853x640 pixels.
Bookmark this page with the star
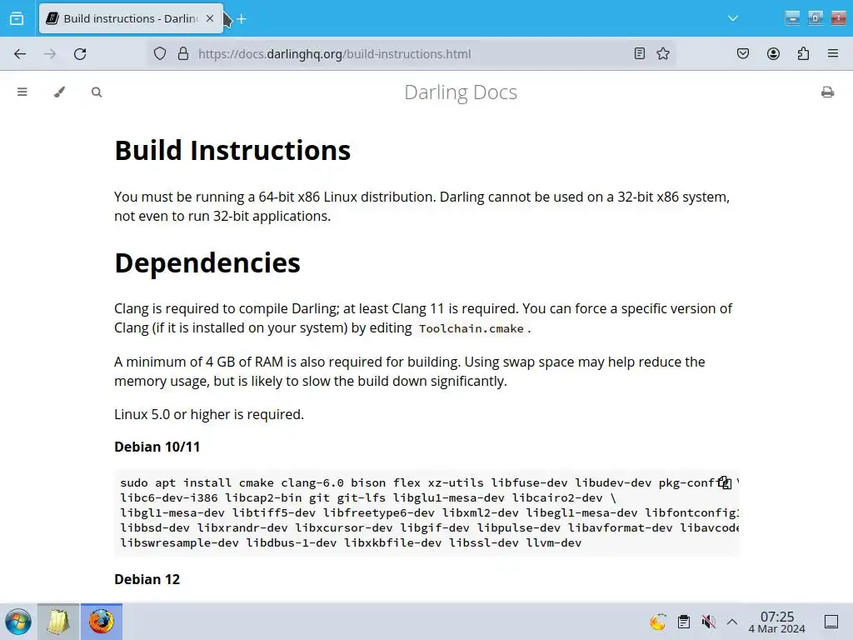pyautogui.click(x=662, y=53)
